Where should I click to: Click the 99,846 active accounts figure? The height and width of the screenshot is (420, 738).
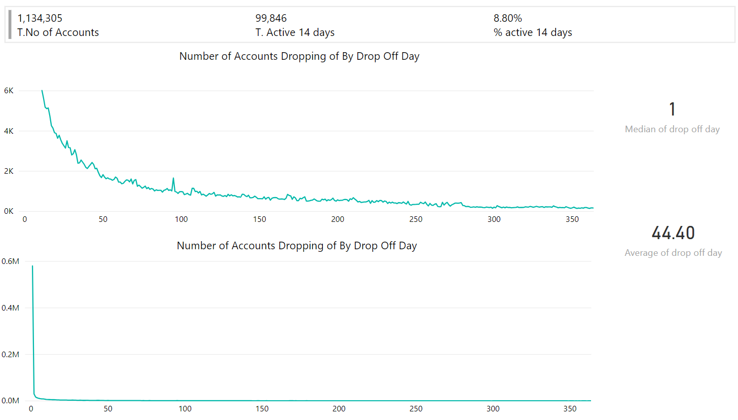point(271,18)
